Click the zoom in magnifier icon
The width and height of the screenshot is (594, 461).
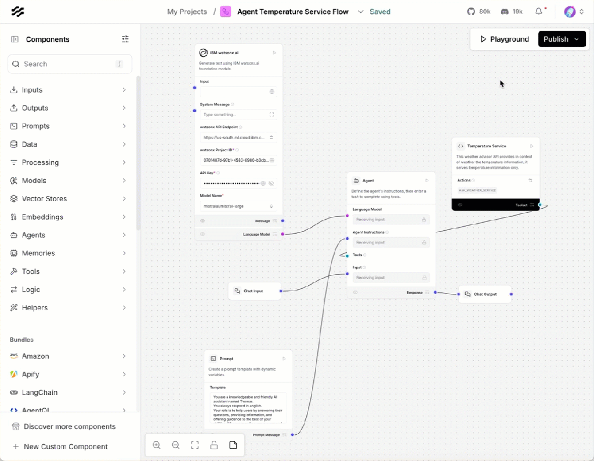(157, 445)
